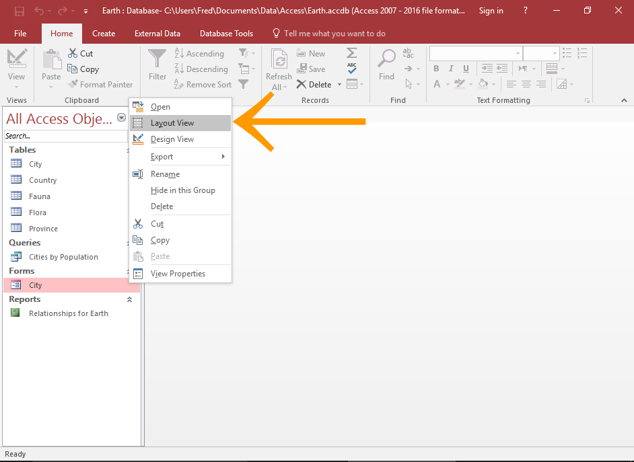Toggle Bold text formatting
Screen dimensions: 634x462
pyautogui.click(x=436, y=69)
